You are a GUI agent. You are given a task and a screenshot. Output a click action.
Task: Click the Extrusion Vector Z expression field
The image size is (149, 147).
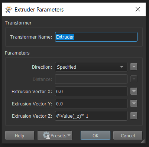click(x=91, y=116)
